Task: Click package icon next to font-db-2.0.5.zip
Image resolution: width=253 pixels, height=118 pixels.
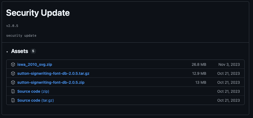Action: (13, 82)
